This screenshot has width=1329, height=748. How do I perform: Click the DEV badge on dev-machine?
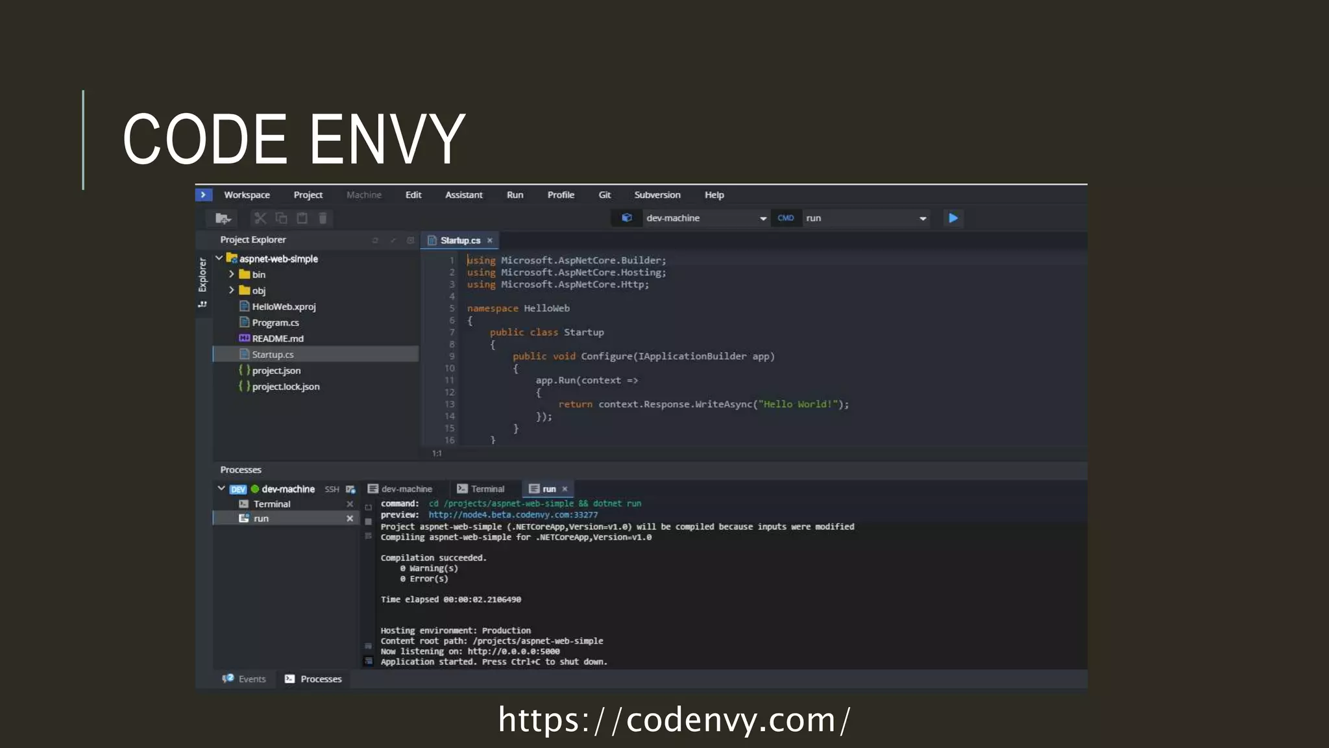pyautogui.click(x=238, y=490)
